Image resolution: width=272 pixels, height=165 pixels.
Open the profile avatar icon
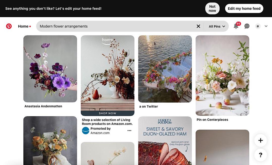coord(258,26)
